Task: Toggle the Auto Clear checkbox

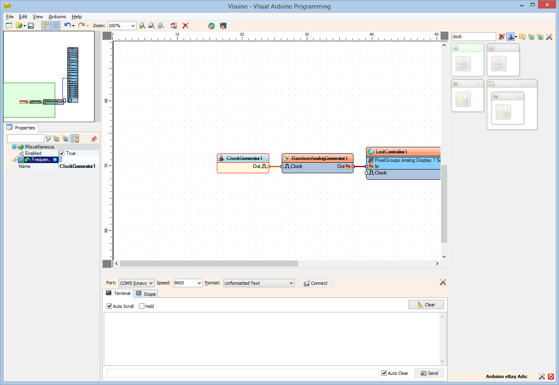Action: tap(384, 373)
